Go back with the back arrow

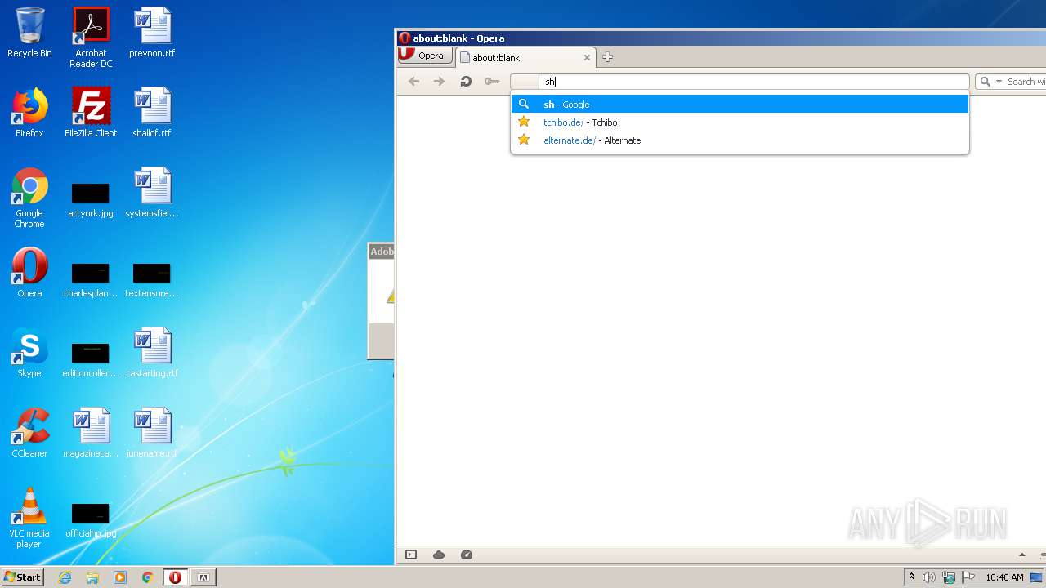[413, 82]
